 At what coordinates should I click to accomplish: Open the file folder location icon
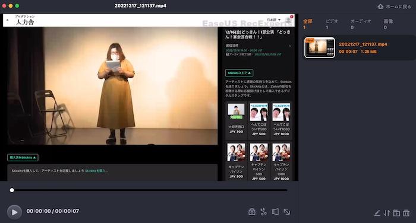coord(396,213)
